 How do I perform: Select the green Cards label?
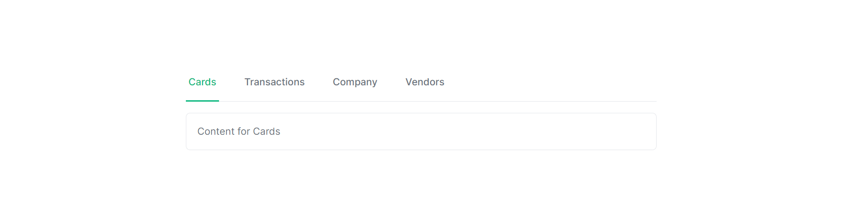coord(202,82)
